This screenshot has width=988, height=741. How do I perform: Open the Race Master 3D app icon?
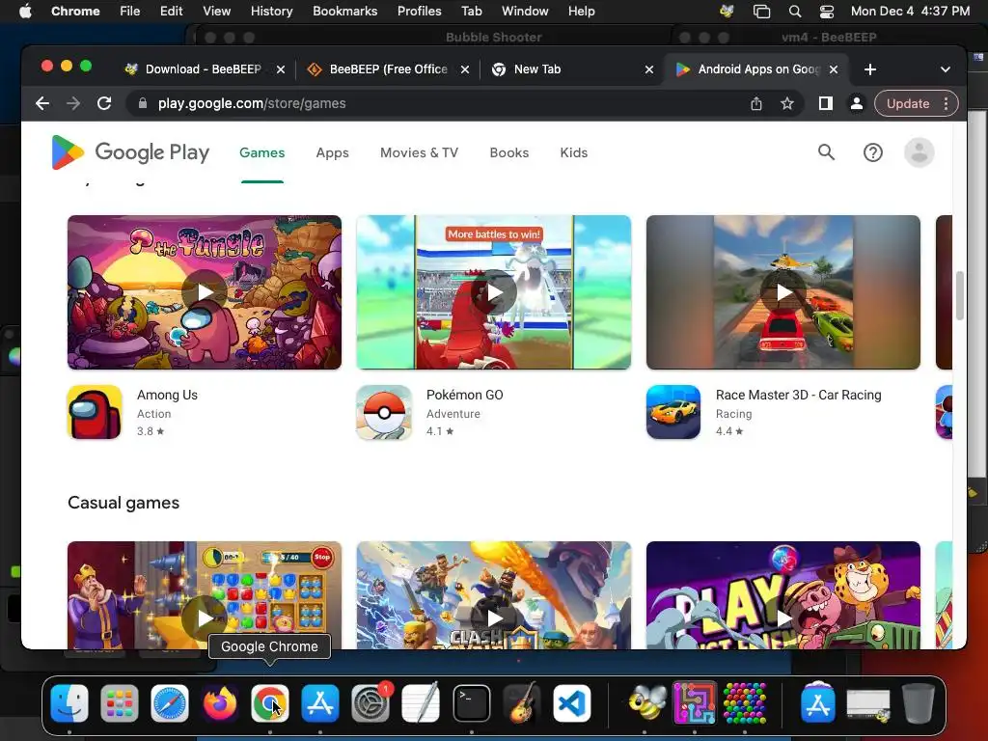pos(672,412)
